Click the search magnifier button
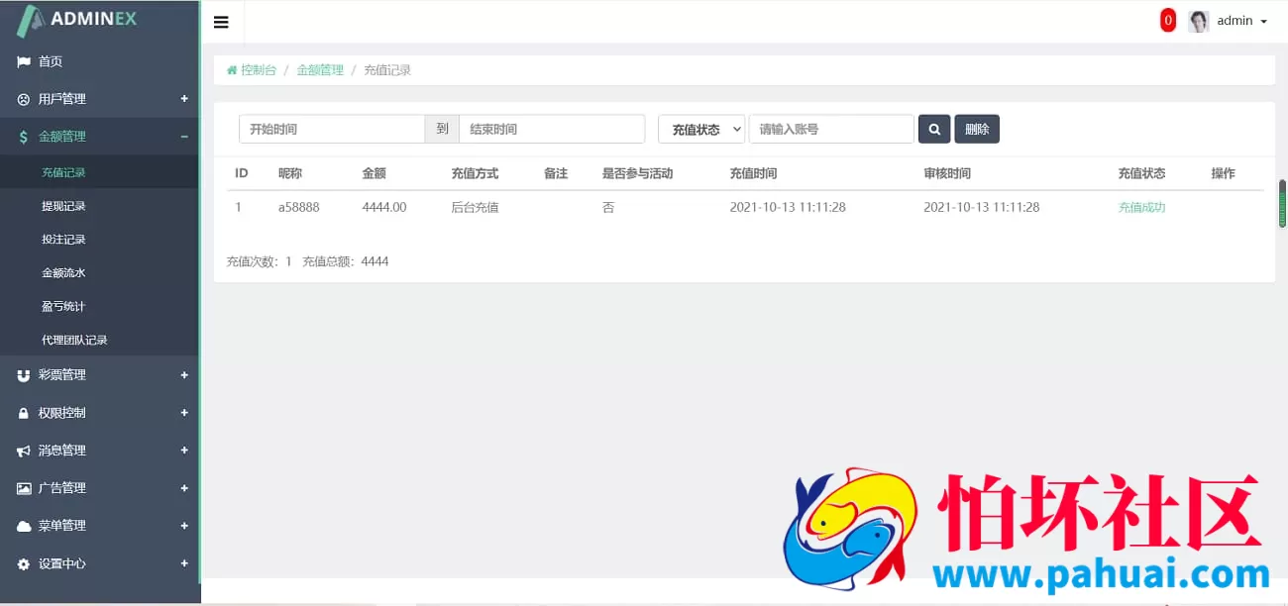 (933, 128)
